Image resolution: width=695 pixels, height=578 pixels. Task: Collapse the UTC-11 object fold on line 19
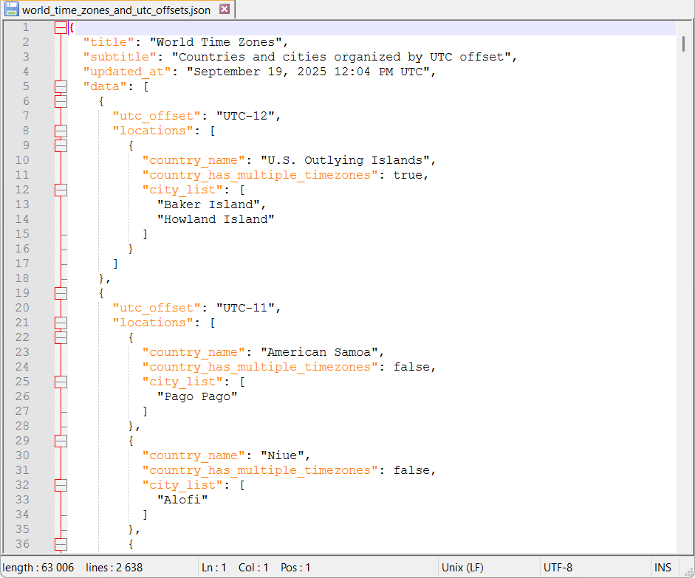pyautogui.click(x=61, y=292)
